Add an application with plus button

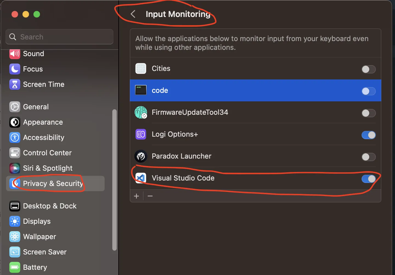coord(136,196)
